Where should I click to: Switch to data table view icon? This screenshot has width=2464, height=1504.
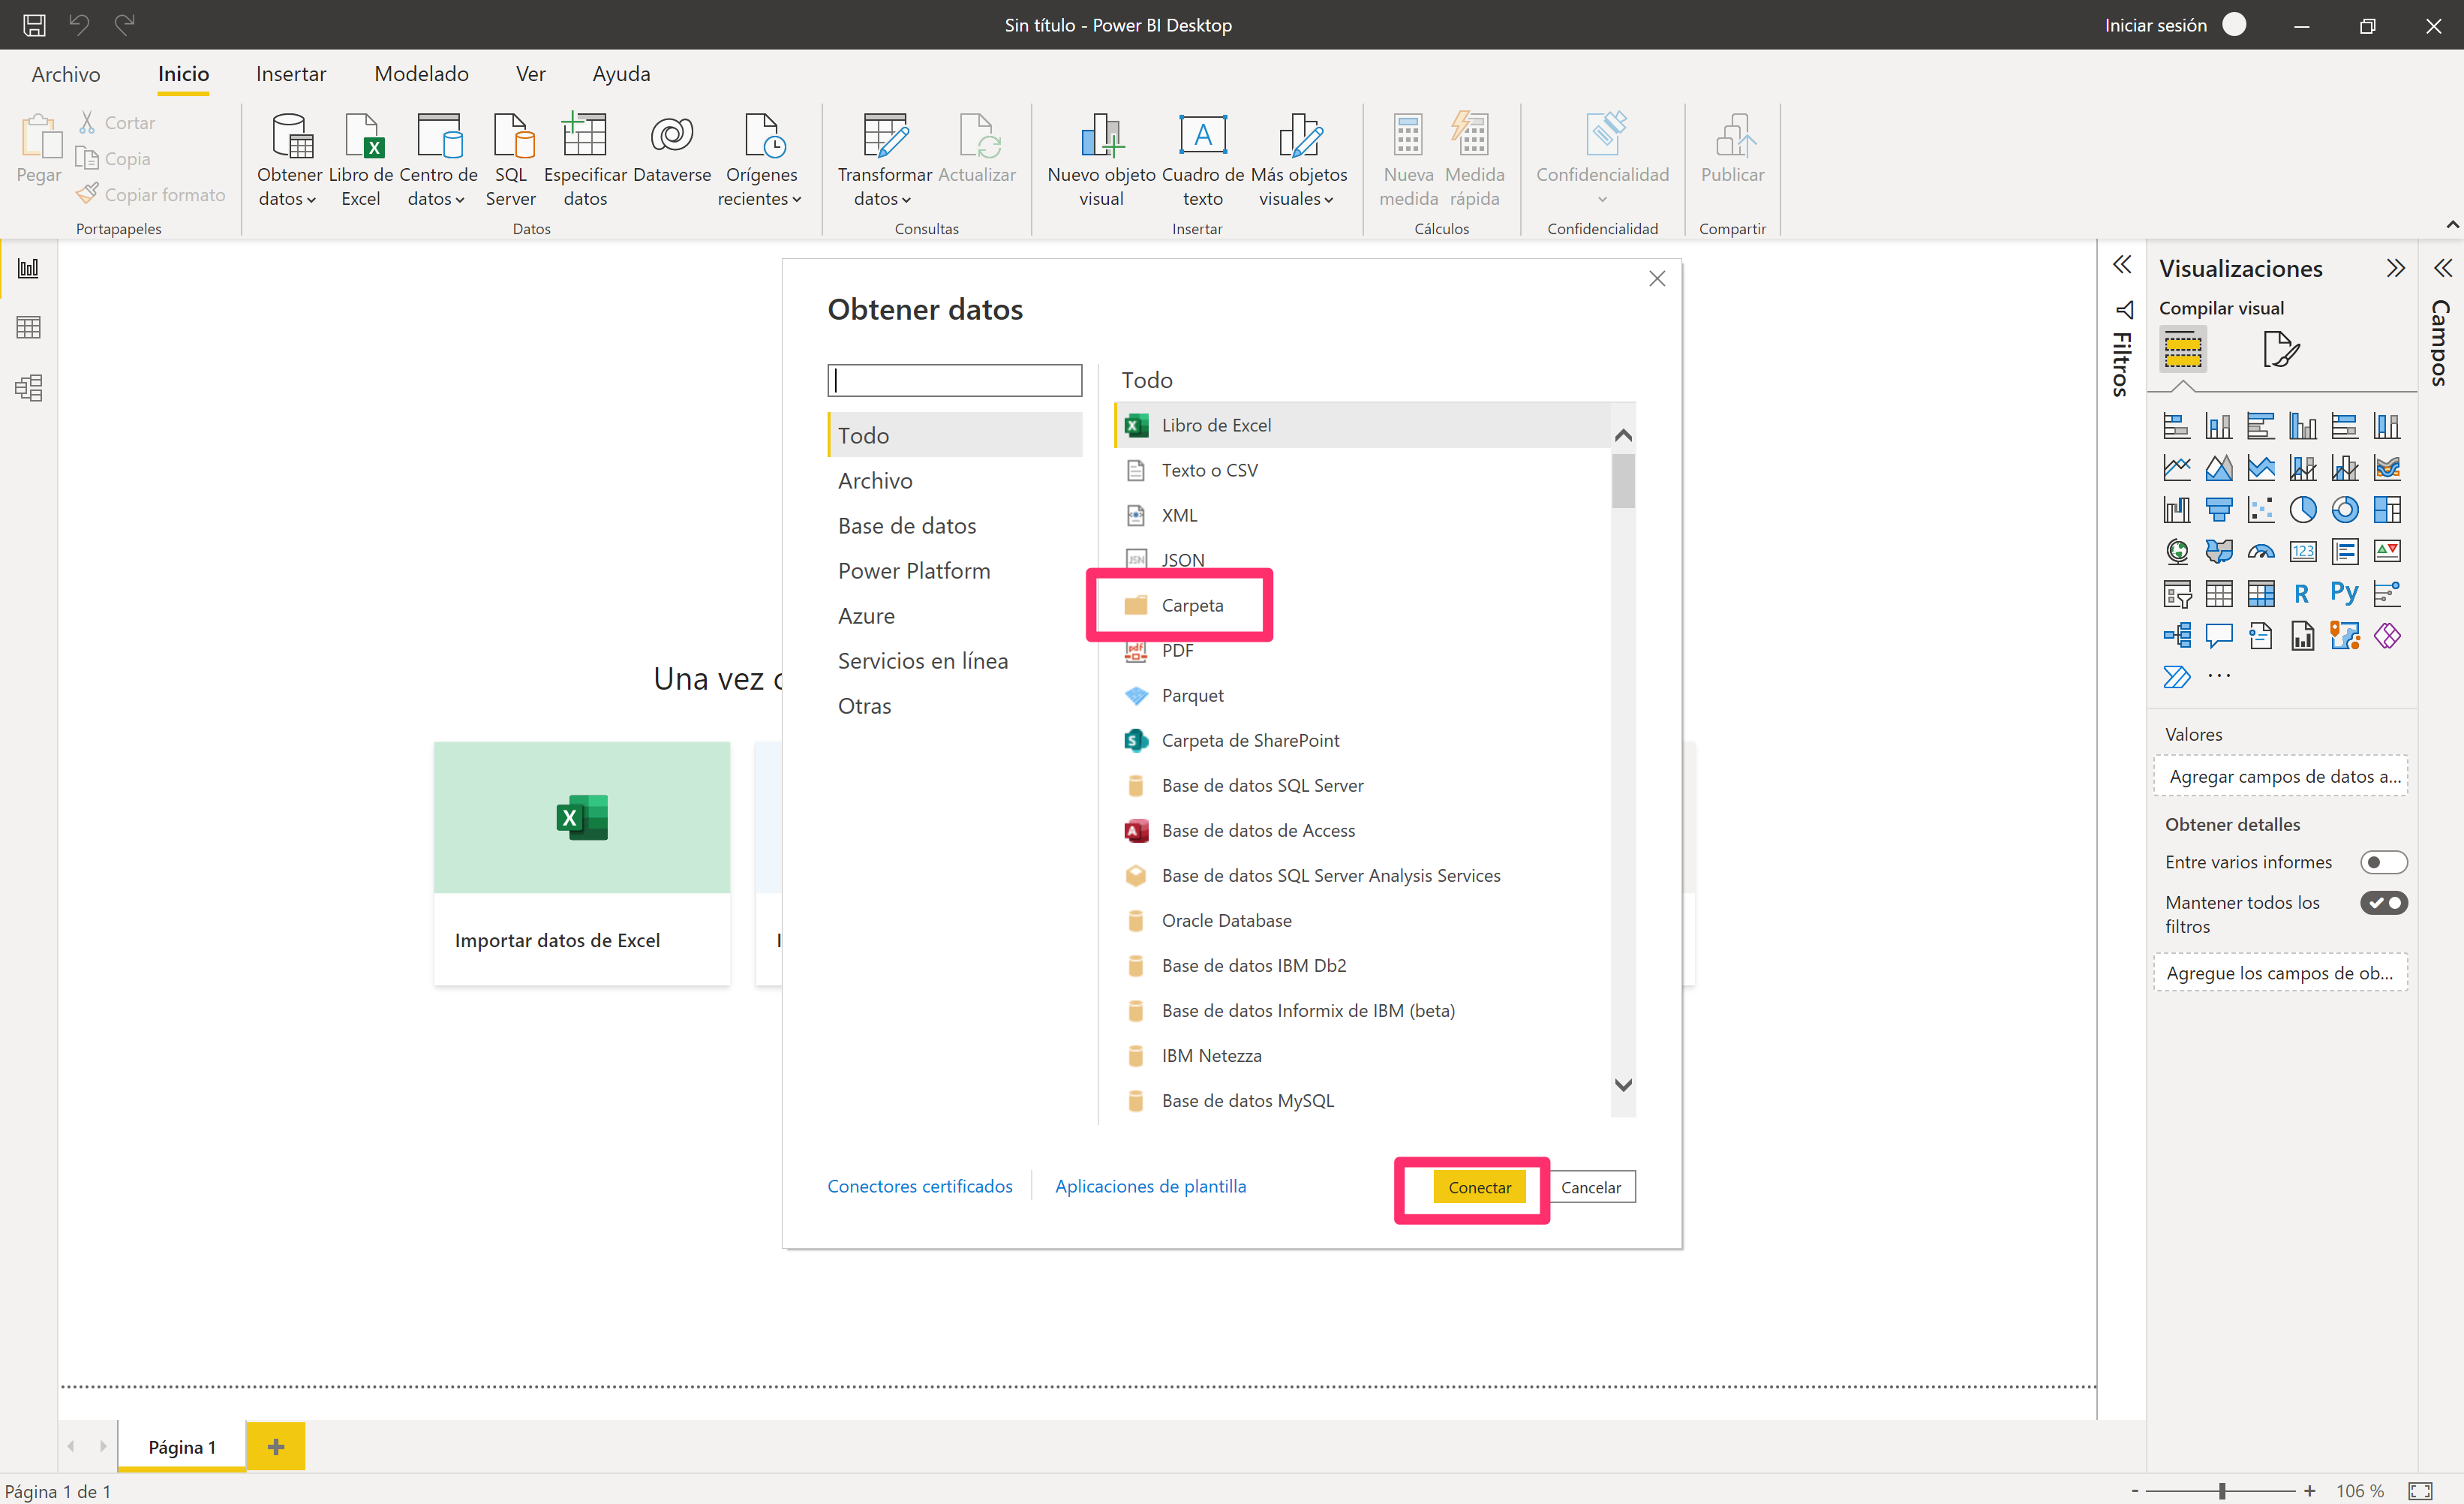[x=28, y=327]
